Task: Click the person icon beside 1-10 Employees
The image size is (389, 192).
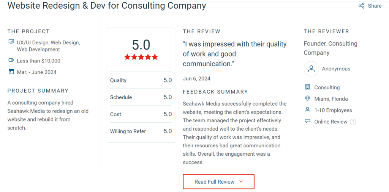Action: point(308,110)
